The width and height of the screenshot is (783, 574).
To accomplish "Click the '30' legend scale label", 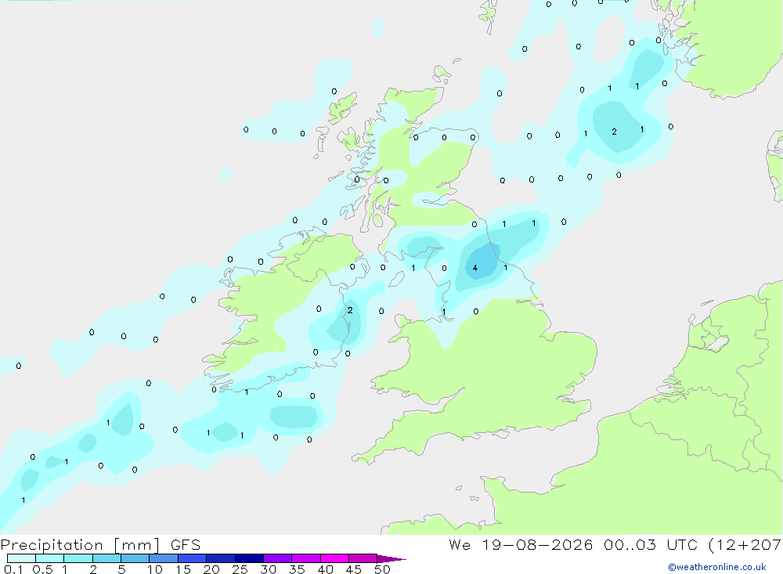I will pyautogui.click(x=268, y=569).
